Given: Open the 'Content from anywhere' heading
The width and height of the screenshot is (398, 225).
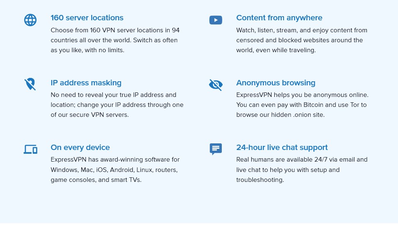Looking at the screenshot, I should (x=279, y=18).
